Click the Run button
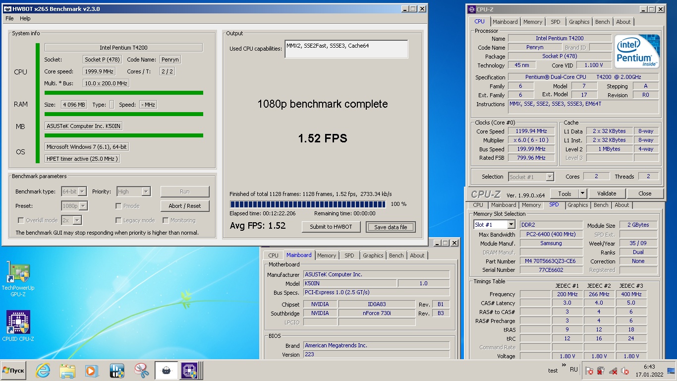Screen dimensions: 677x381 185,191
